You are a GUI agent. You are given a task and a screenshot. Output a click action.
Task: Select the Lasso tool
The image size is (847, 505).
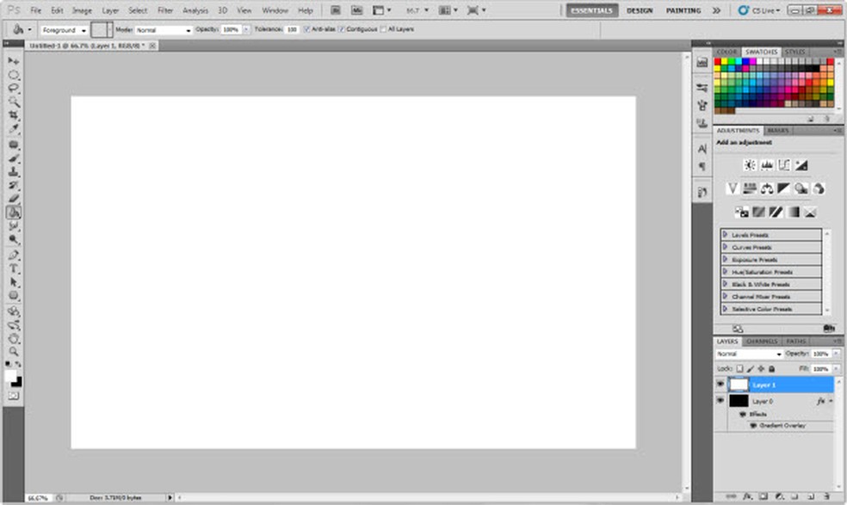coord(14,89)
